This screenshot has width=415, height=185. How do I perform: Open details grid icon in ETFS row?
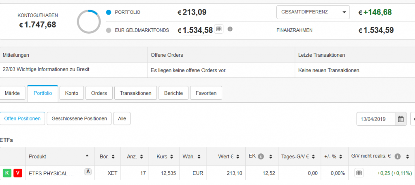(x=359, y=173)
